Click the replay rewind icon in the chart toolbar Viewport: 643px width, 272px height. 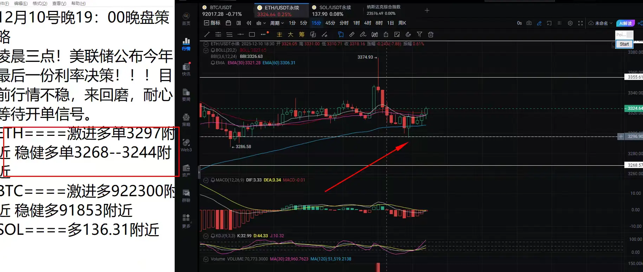249,23
